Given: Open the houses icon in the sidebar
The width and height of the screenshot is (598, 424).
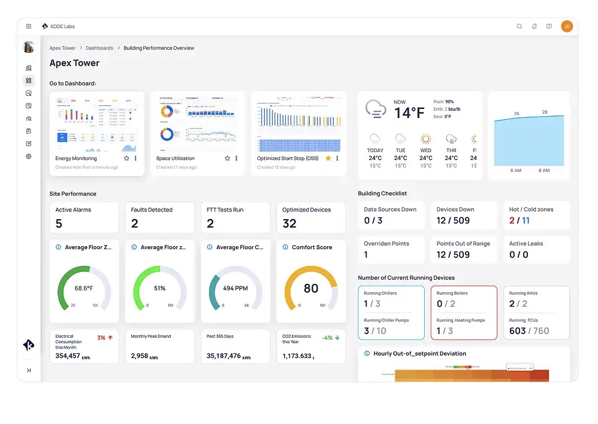Looking at the screenshot, I should pos(29,119).
